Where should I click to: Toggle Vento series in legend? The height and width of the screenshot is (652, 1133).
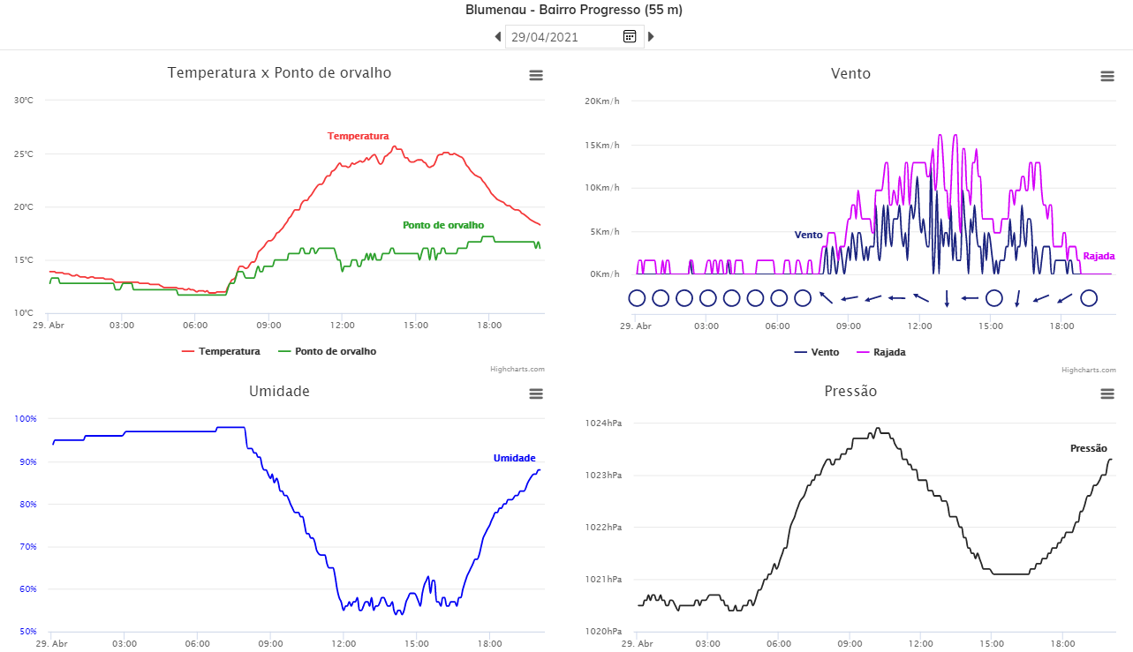[817, 352]
